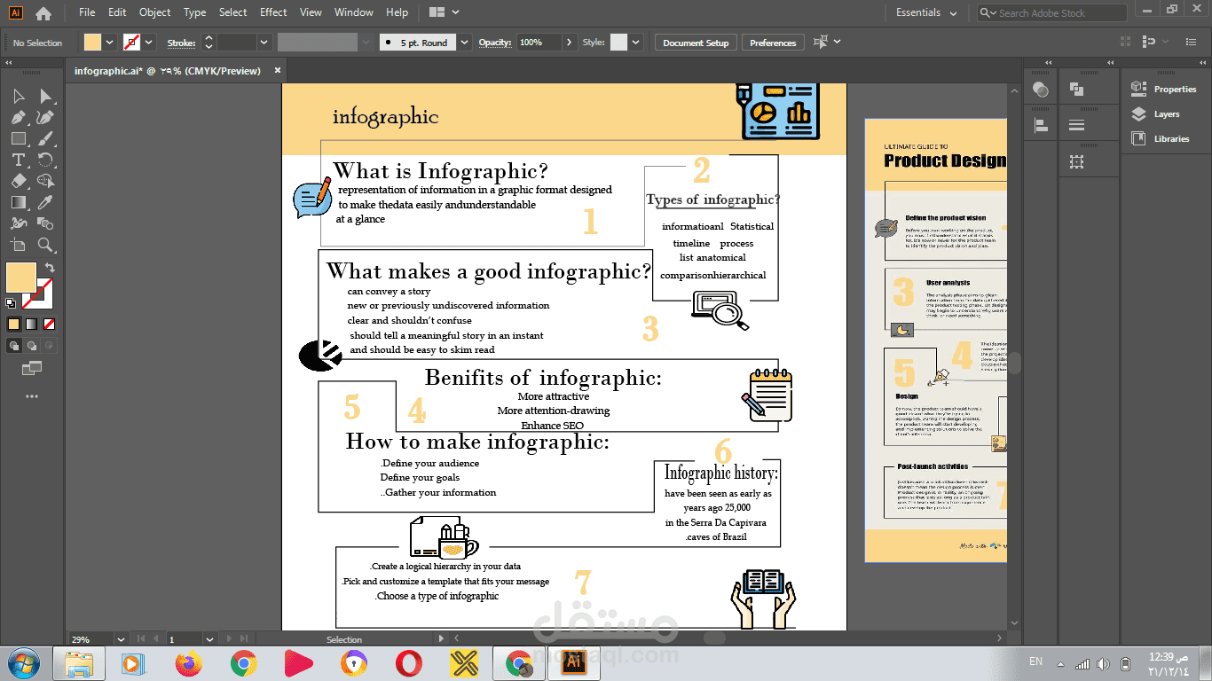Open the File menu
Viewport: 1212px width, 681px height.
(87, 12)
